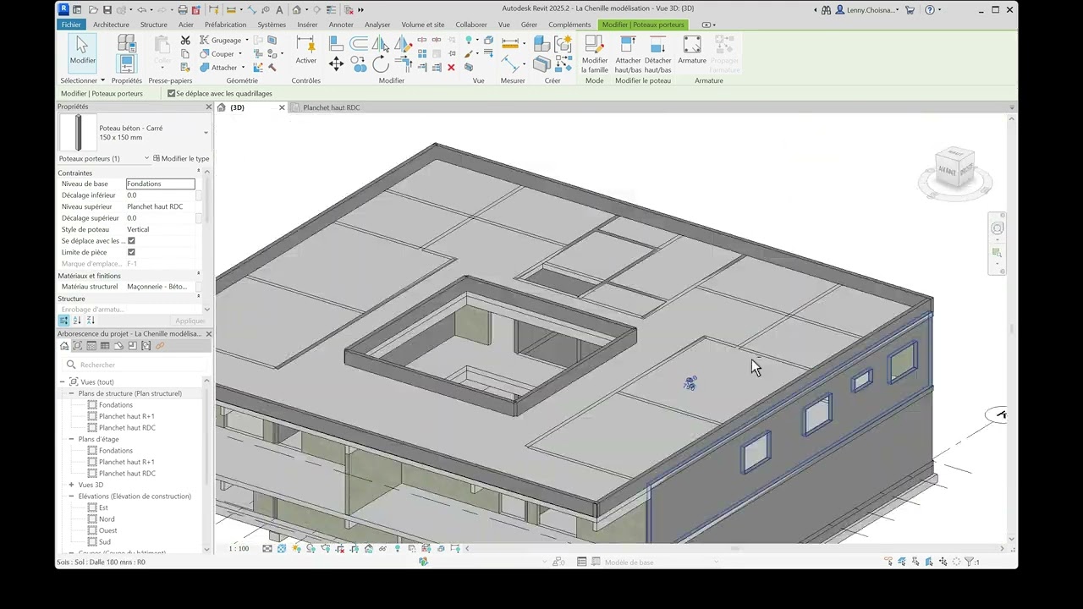
Task: Click the visual style cube icon in view bar
Action: [282, 549]
